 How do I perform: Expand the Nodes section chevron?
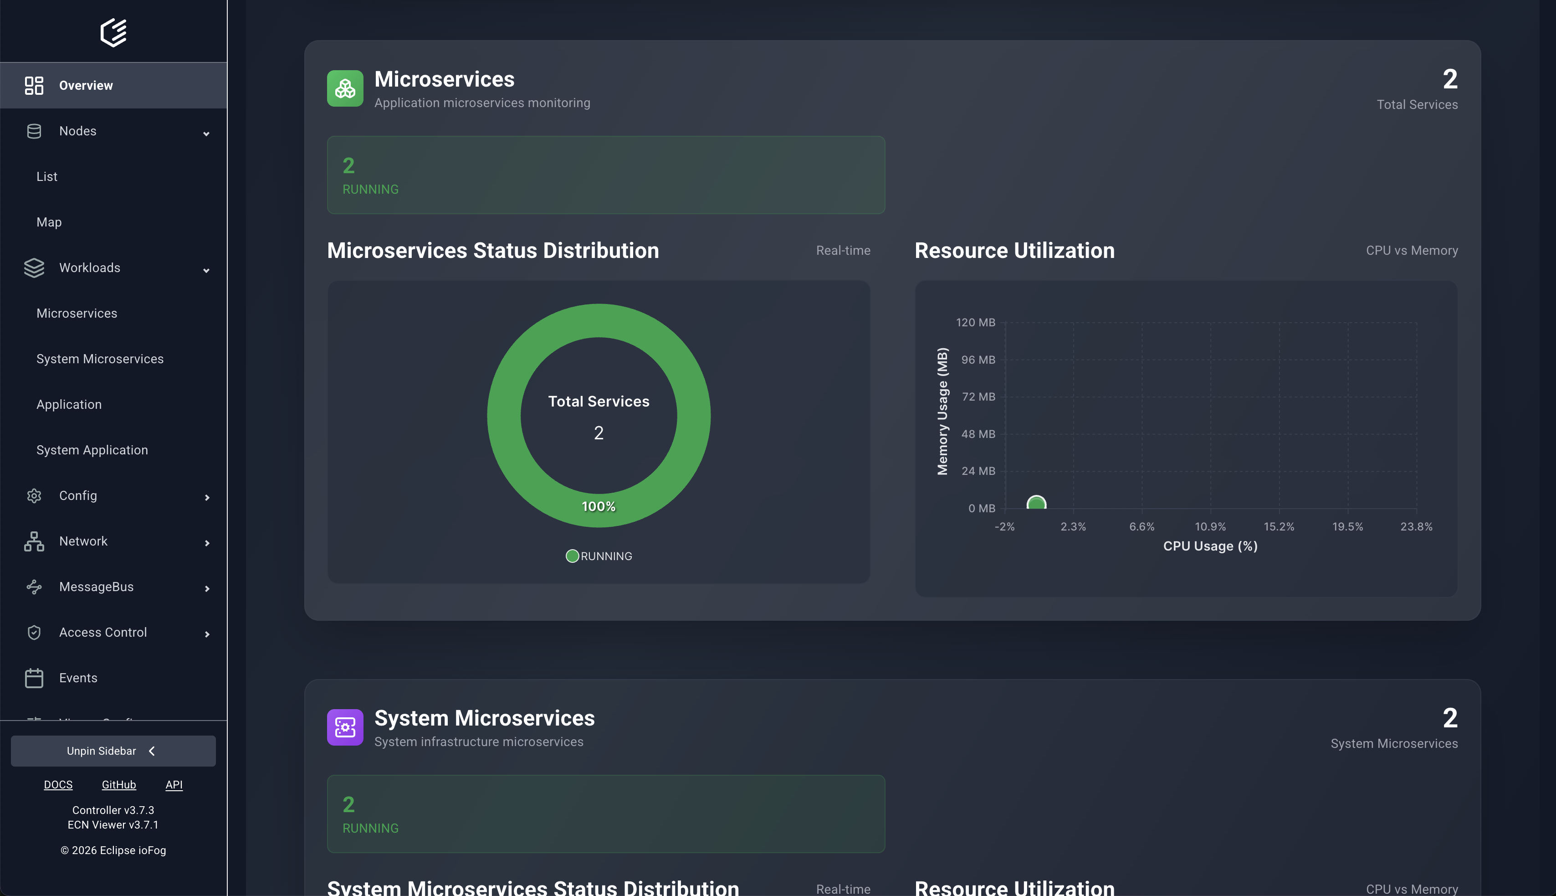pos(207,133)
